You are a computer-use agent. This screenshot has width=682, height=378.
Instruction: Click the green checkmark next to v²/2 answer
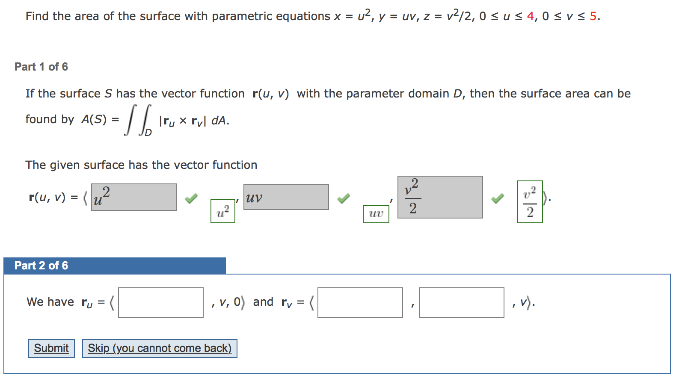point(498,199)
